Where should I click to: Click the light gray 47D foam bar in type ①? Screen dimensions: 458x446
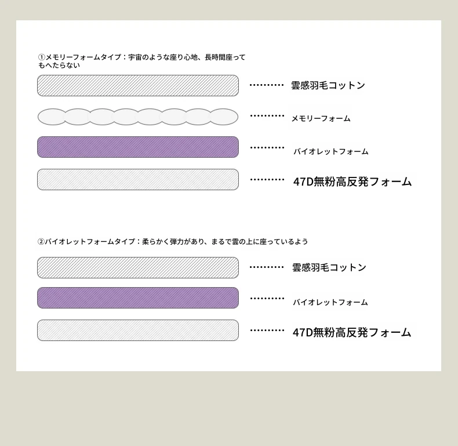tap(138, 180)
